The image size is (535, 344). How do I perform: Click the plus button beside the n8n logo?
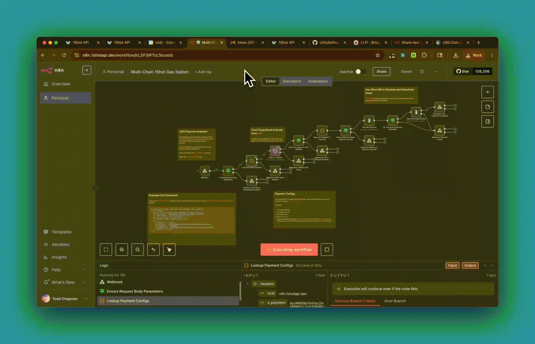tap(87, 70)
